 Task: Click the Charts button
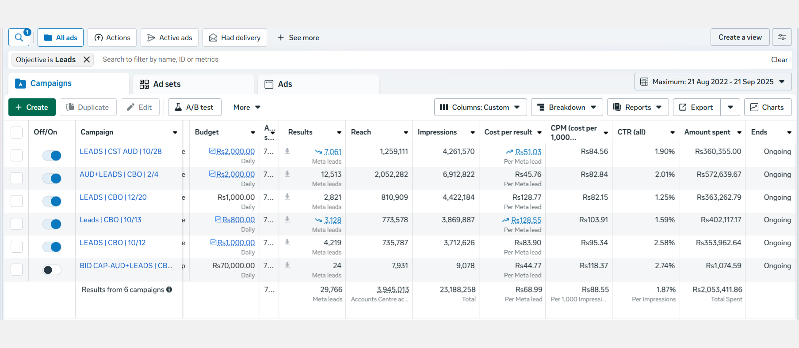[x=767, y=107]
